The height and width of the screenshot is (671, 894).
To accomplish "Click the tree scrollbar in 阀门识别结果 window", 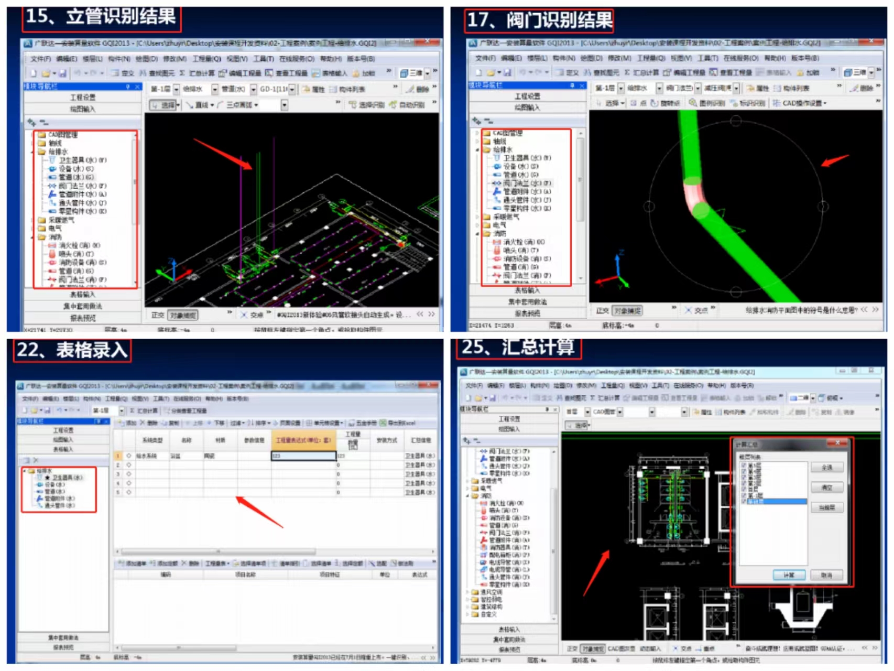I will click(x=580, y=181).
